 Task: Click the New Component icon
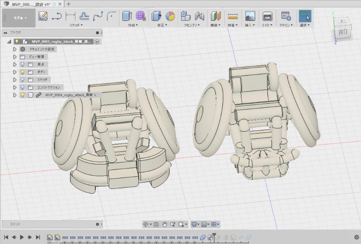(185, 16)
